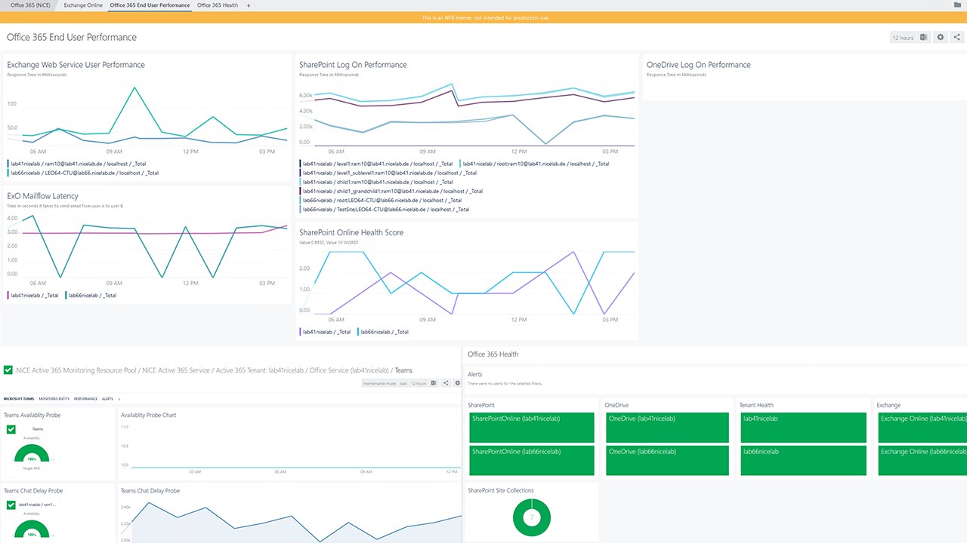Open the maintenance mode dropdown in the Teams panel
Image resolution: width=967 pixels, height=543 pixels.
pyautogui.click(x=380, y=383)
